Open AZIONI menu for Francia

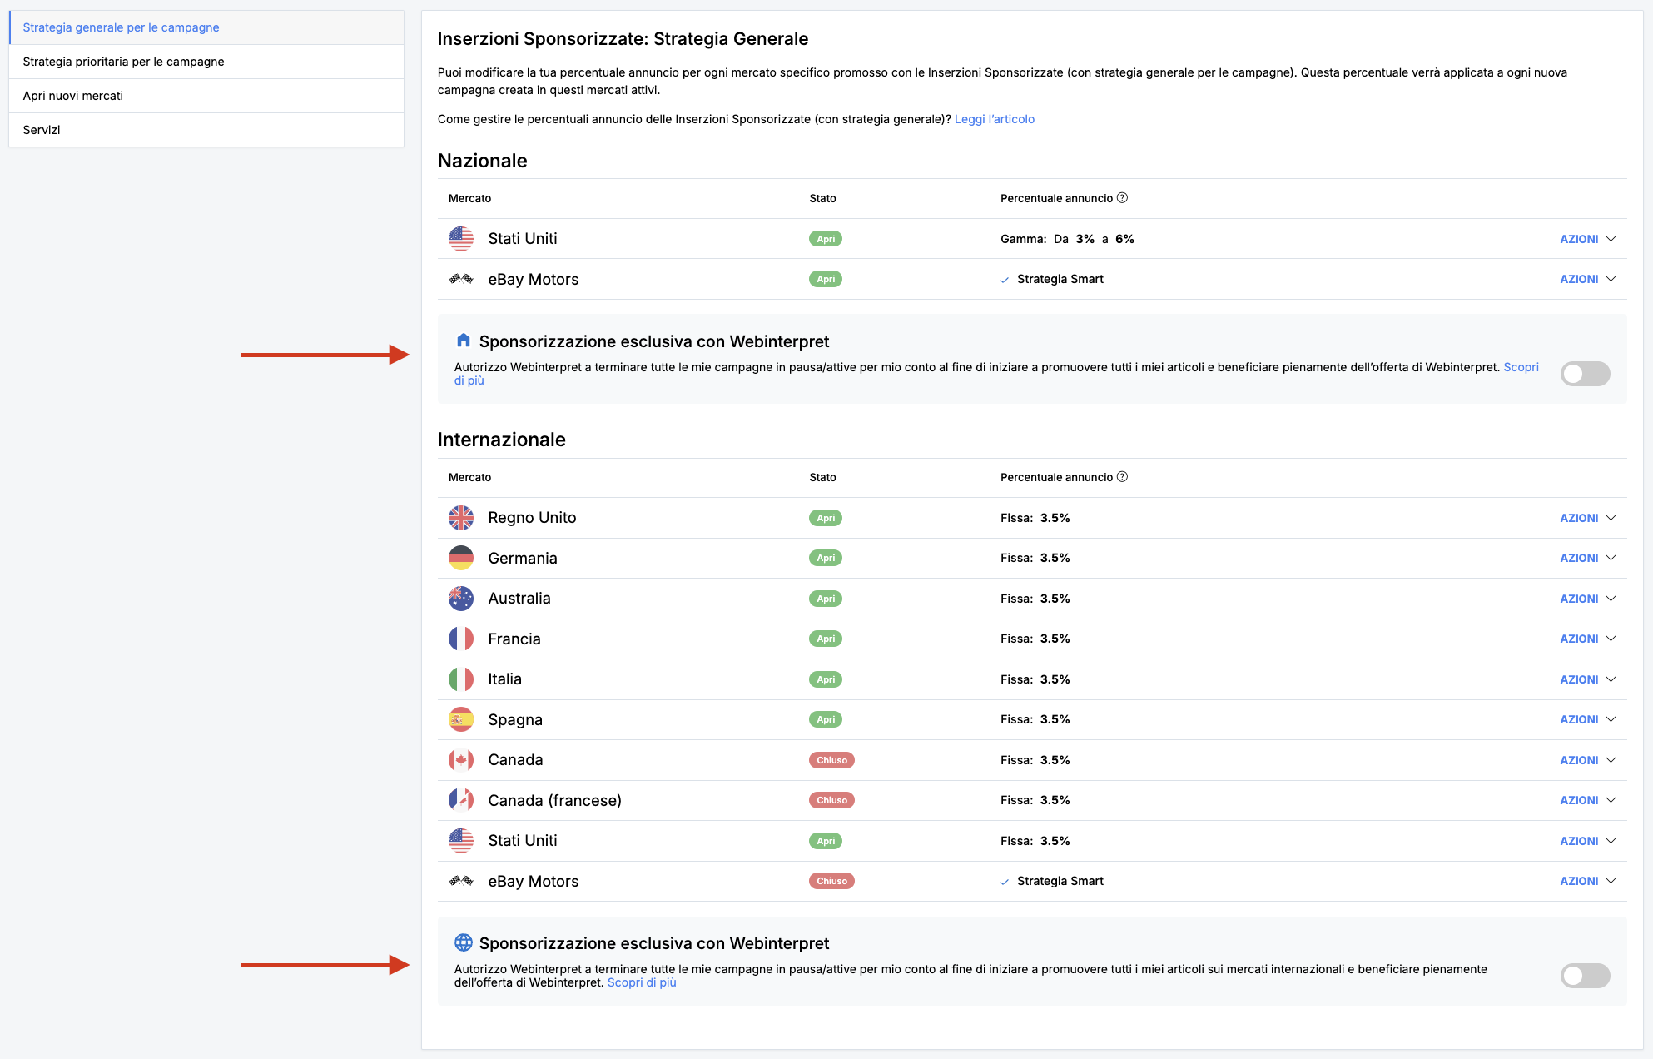click(1587, 639)
